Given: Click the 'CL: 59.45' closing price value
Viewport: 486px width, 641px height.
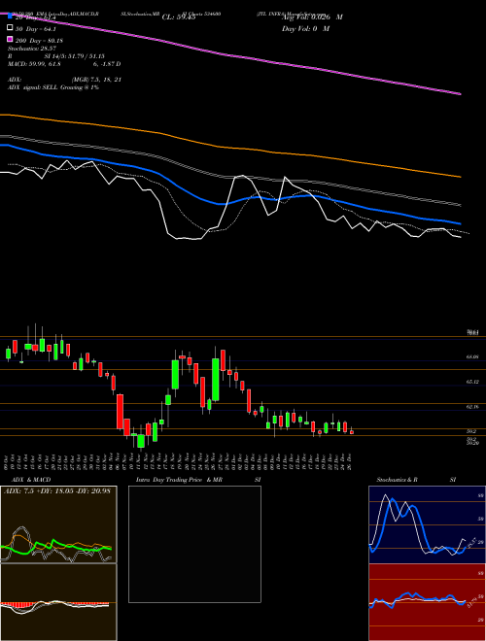Looking at the screenshot, I should [x=179, y=17].
